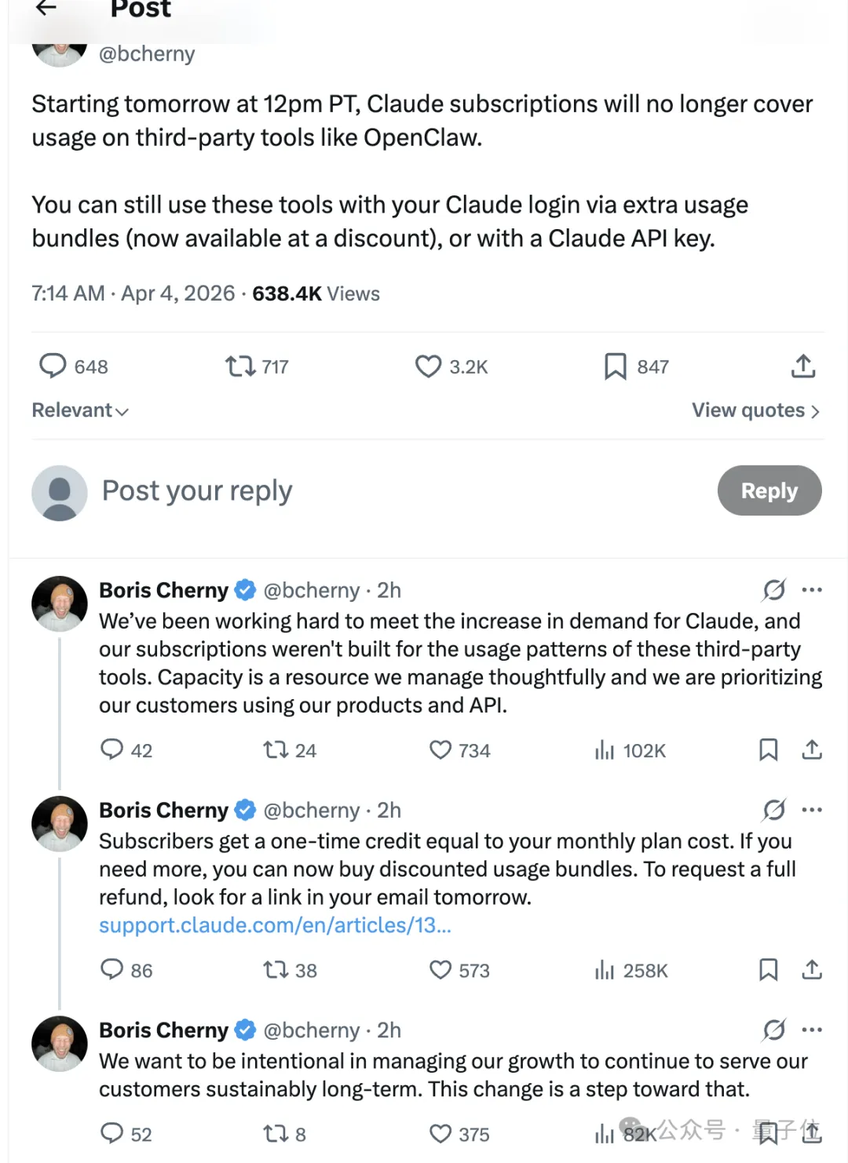Viewport: 848px width, 1163px height.
Task: Bookmark the main post showing 847
Action: tap(616, 366)
